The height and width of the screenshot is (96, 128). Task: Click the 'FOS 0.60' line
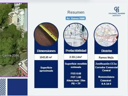(x=76, y=74)
